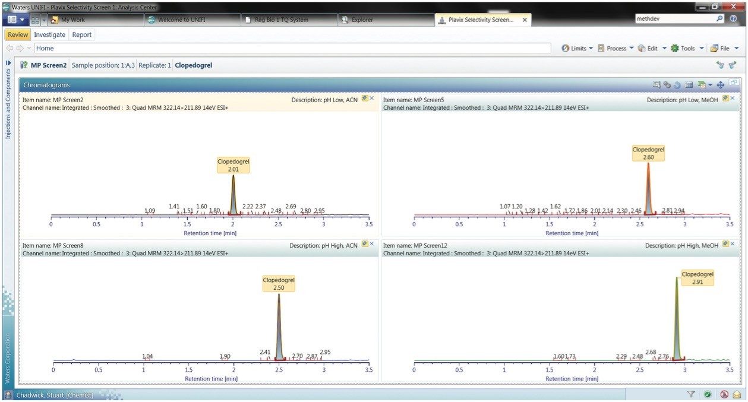Click the MP Screen2 injection label
This screenshot has height=402, width=748.
[x=49, y=65]
